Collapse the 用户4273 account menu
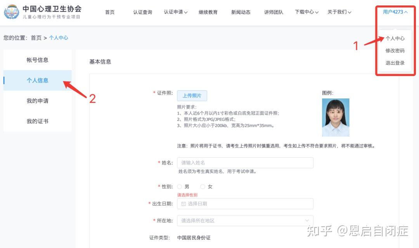Viewport: 419px width, 248px height. 395,12
